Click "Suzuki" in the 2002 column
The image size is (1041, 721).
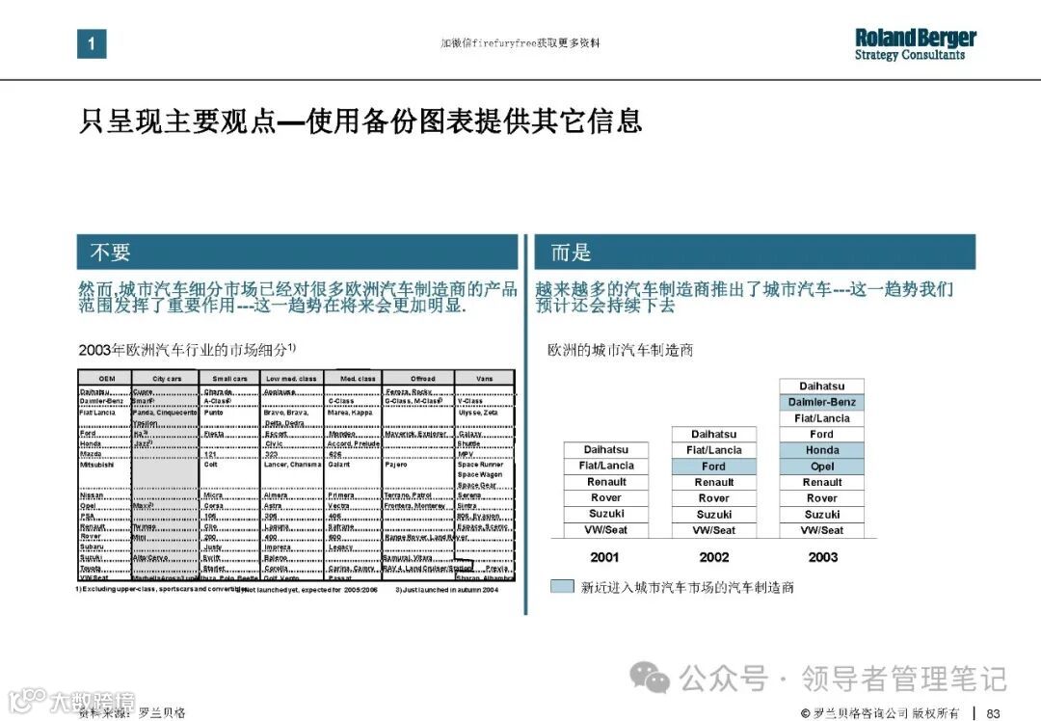[x=713, y=515]
